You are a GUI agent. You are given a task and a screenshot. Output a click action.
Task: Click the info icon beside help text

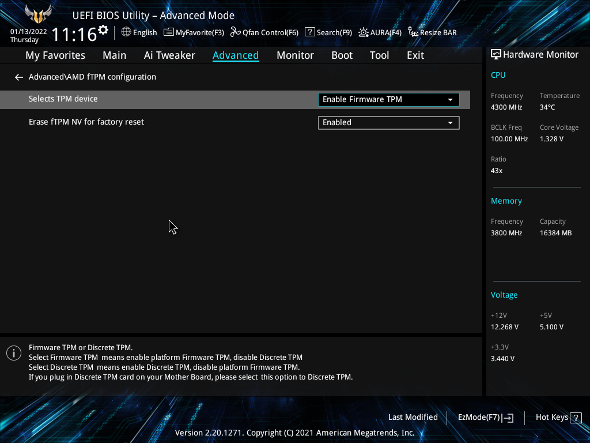click(x=14, y=353)
